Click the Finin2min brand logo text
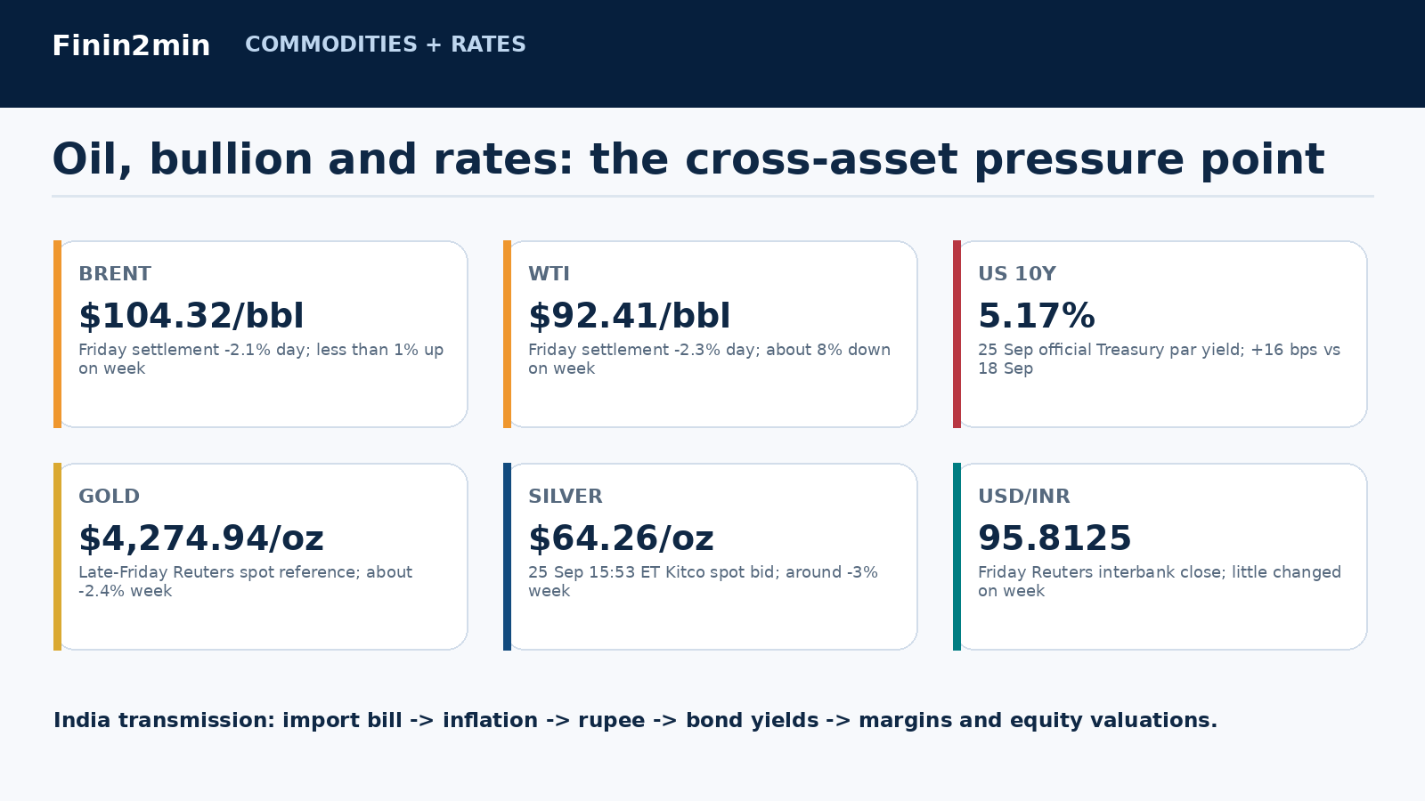This screenshot has height=801, width=1425. pyautogui.click(x=131, y=45)
